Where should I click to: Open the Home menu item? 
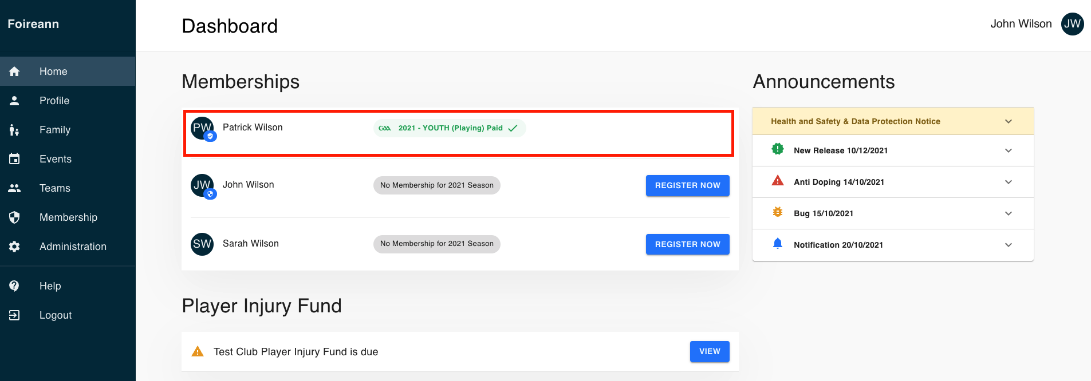(68, 72)
